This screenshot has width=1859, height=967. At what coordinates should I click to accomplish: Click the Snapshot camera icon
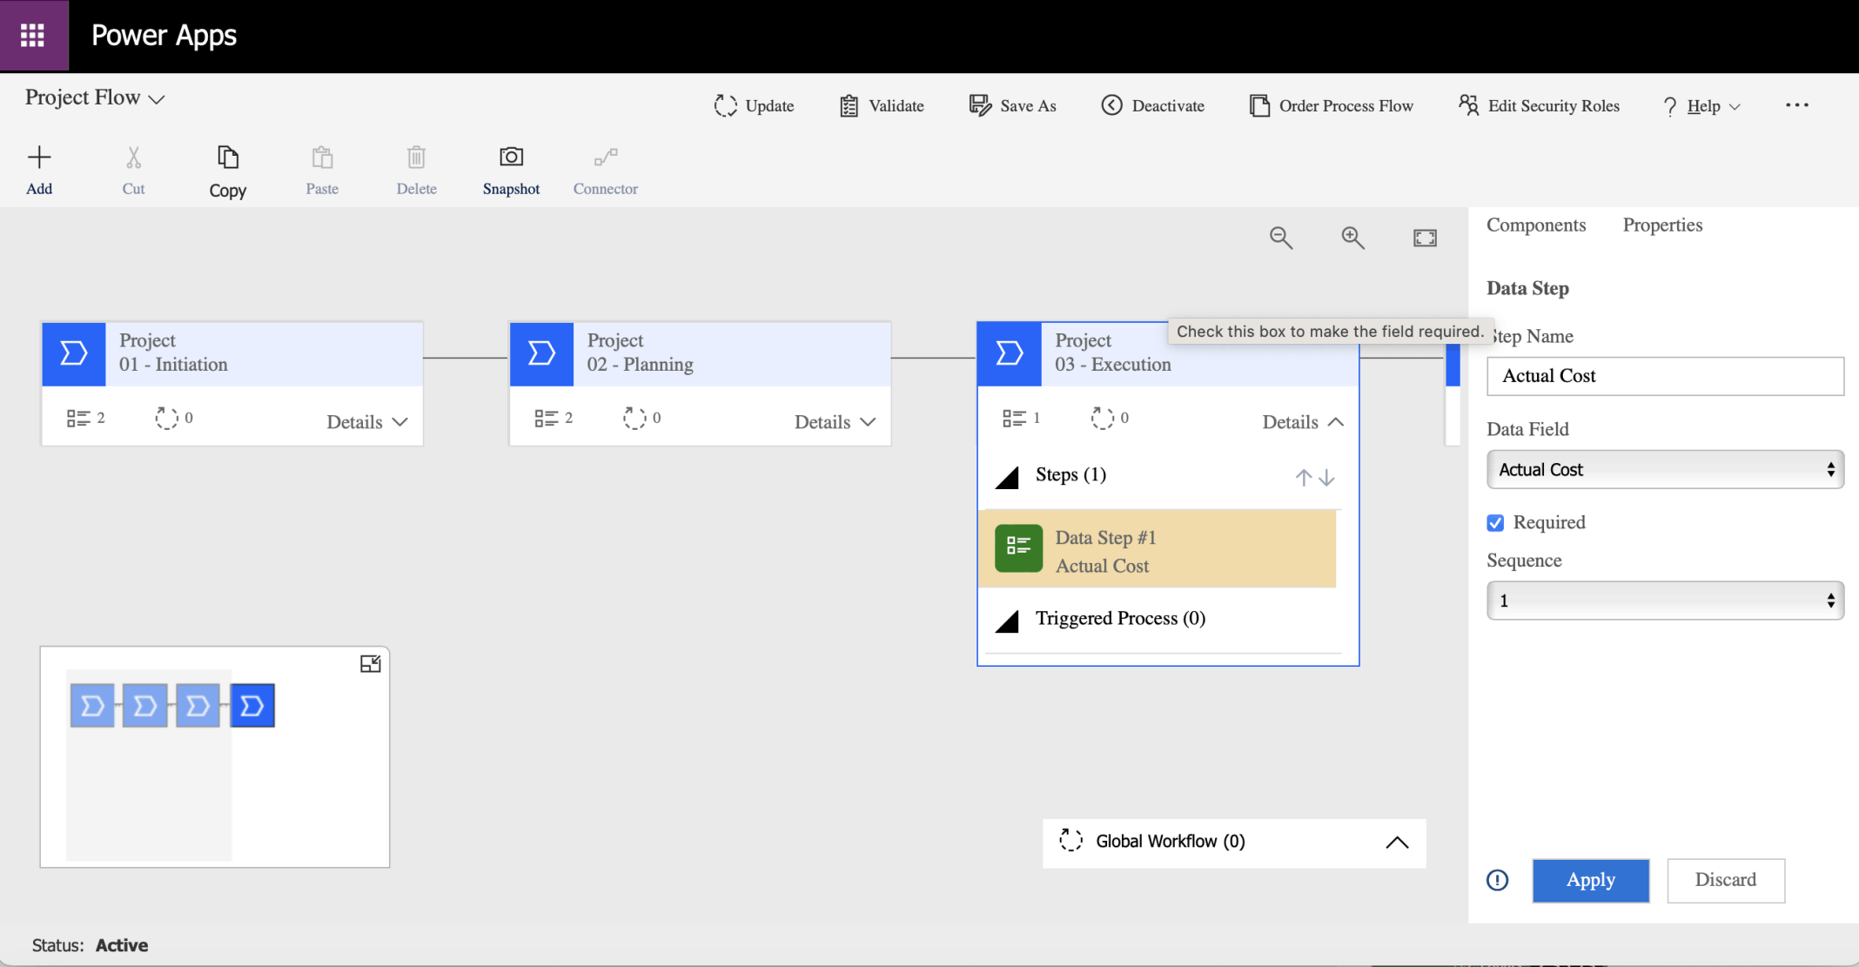coord(511,158)
